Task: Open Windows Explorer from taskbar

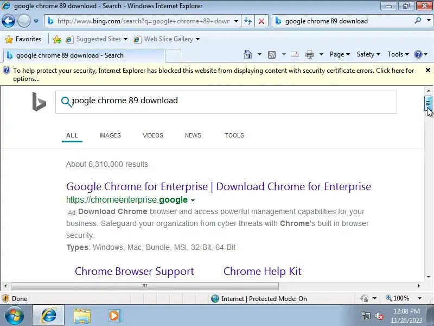Action: click(82, 316)
